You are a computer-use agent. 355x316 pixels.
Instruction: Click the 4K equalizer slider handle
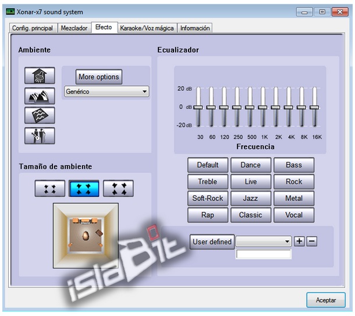[289, 107]
